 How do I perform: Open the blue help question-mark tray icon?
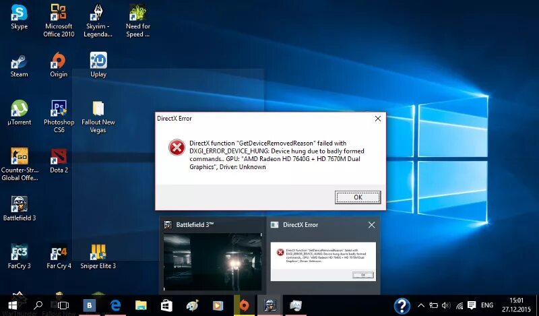click(402, 306)
